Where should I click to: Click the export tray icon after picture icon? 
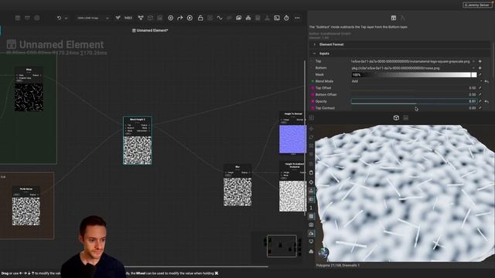click(248, 18)
